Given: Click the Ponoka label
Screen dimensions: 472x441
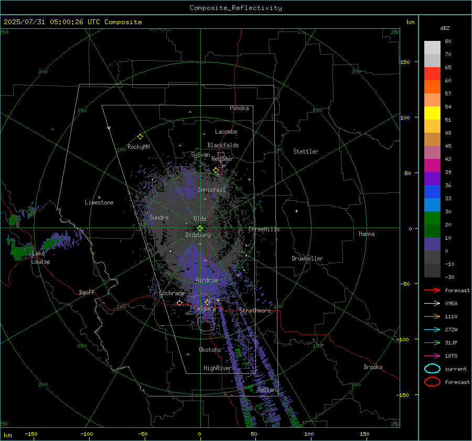Looking at the screenshot, I should pos(239,108).
